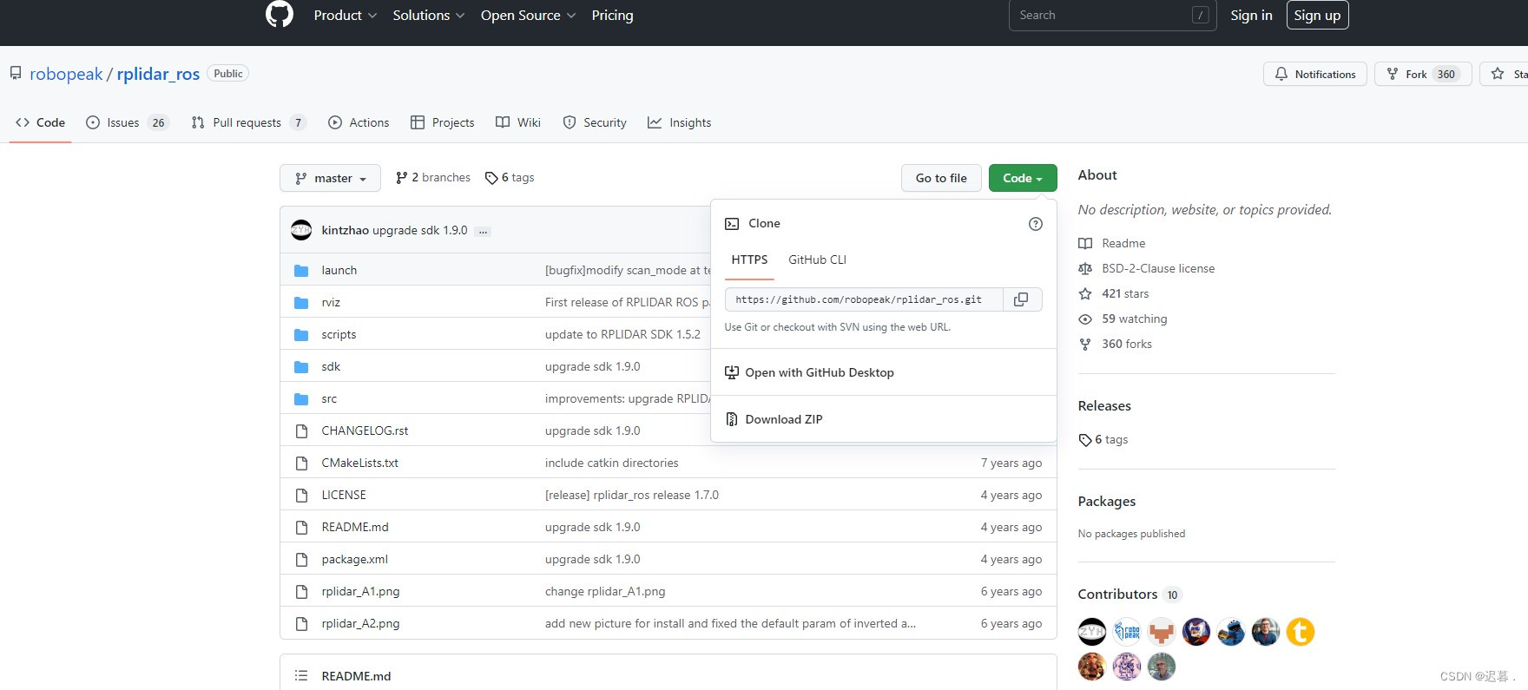Open CMakeLists.txt file
1528x690 pixels.
[x=359, y=463]
